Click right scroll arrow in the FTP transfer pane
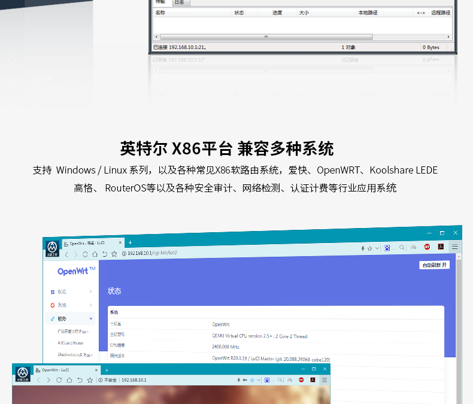473x404 pixels. coord(448,37)
